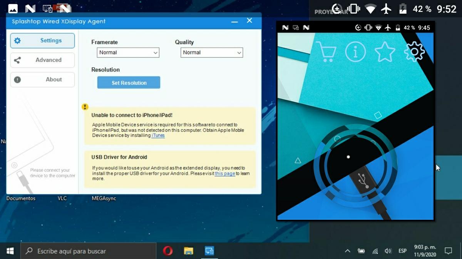Click the volume icon in the system tray
Image resolution: width=462 pixels, height=259 pixels.
(x=388, y=251)
